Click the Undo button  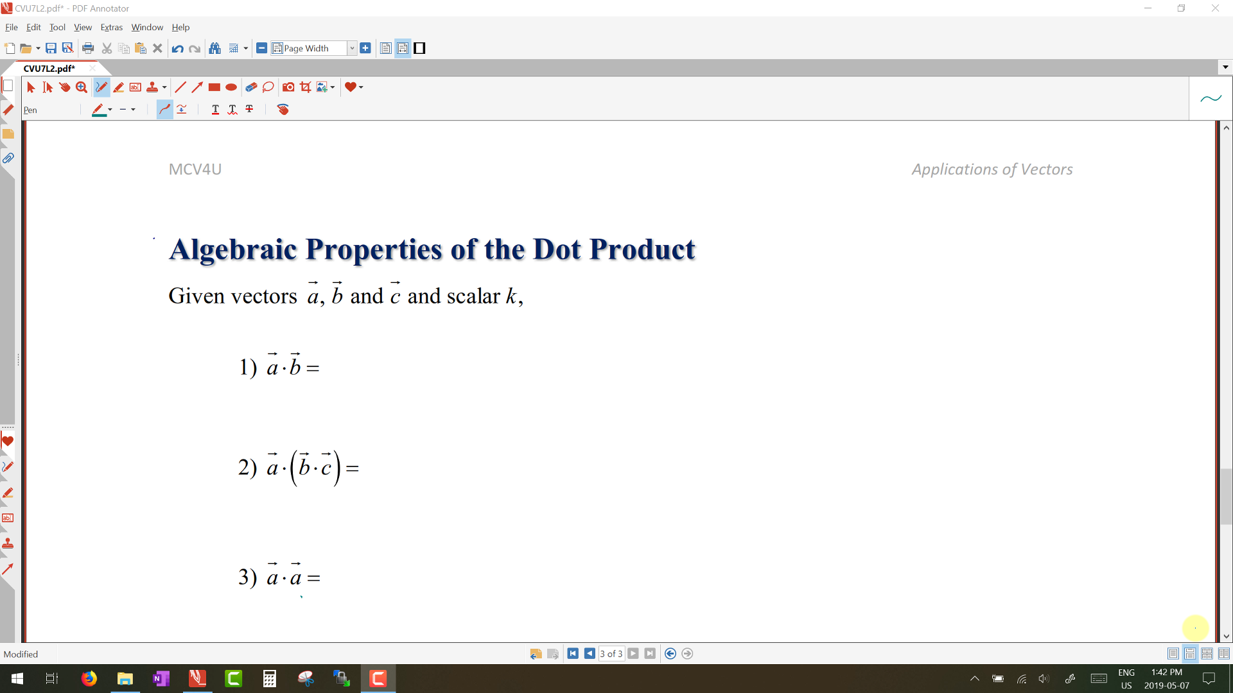177,48
